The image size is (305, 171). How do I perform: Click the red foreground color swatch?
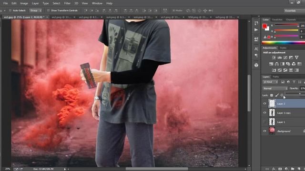coord(264,26)
